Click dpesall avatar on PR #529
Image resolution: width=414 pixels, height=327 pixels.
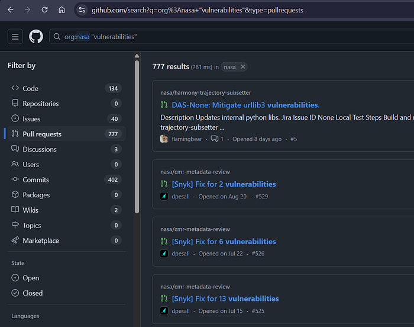(164, 196)
